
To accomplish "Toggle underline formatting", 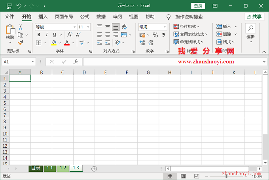I will pos(55,35).
